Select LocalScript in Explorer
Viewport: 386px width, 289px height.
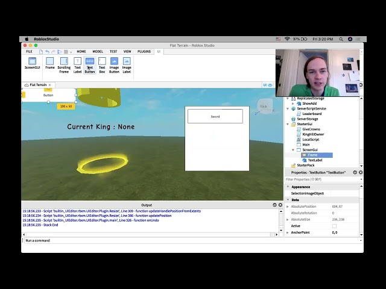(311, 140)
